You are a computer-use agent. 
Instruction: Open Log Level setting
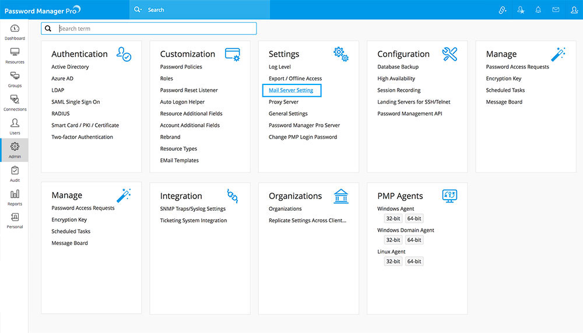point(280,67)
